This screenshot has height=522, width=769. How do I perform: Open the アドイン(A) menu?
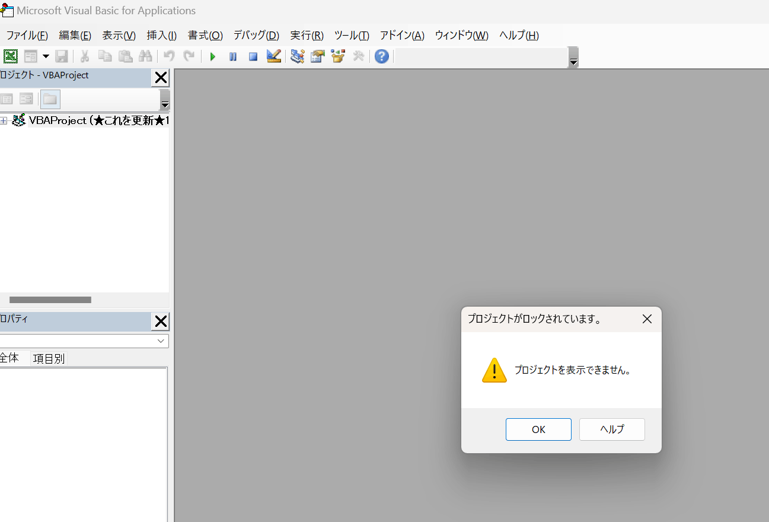(402, 35)
